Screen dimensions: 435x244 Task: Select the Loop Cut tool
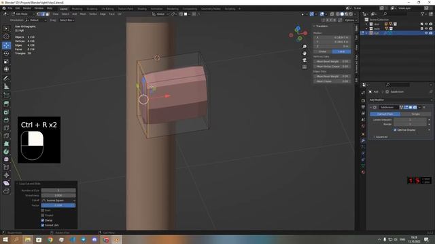point(6,128)
